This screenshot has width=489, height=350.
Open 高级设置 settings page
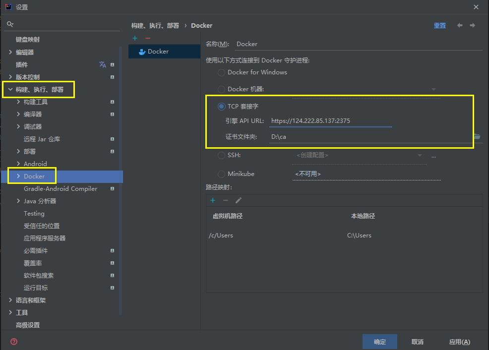click(x=28, y=325)
